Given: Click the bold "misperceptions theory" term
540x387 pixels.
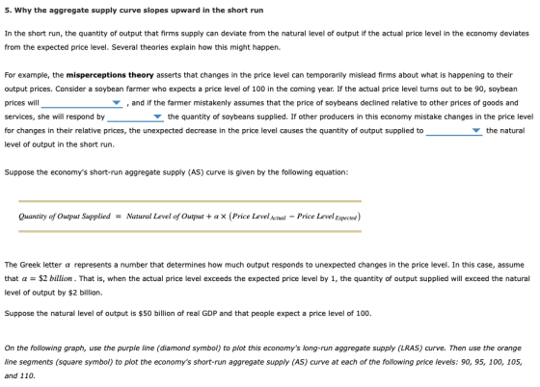Looking at the screenshot, I should [110, 75].
